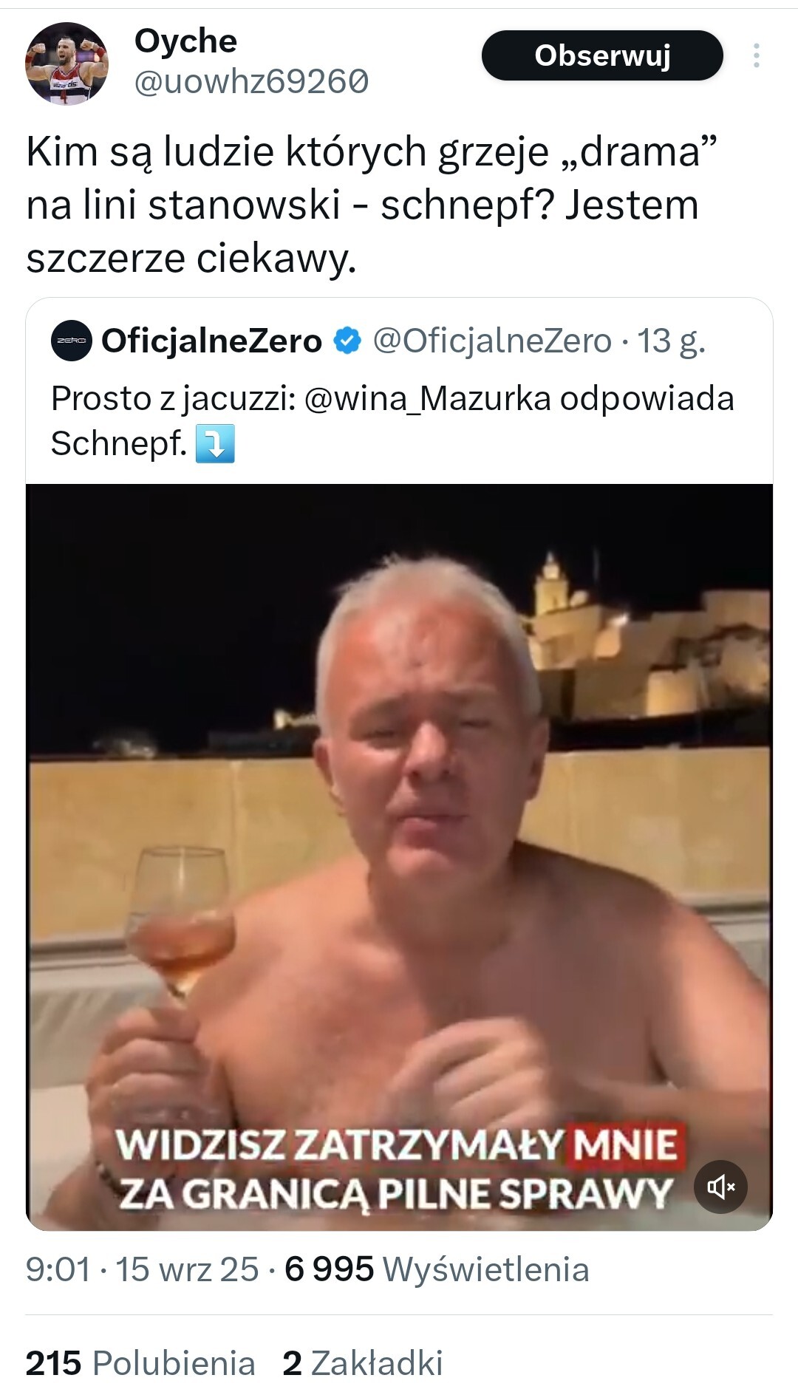The image size is (798, 1392).
Task: Tap the Obserwuj follow button
Action: tap(601, 56)
